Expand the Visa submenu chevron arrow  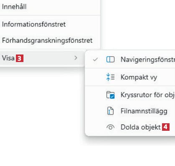[76, 58]
